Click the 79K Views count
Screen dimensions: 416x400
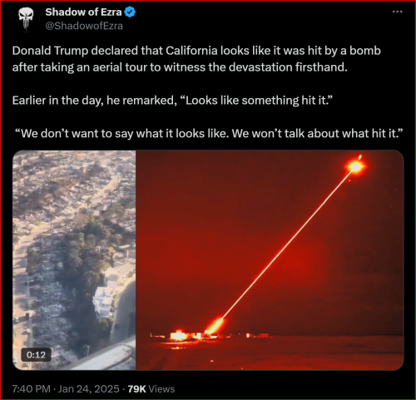pos(151,388)
